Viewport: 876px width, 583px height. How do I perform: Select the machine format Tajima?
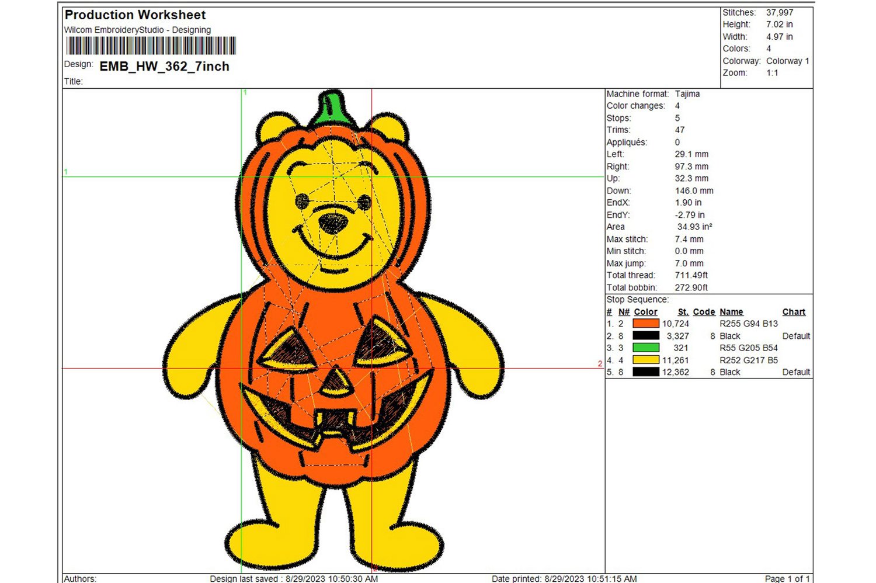[687, 93]
